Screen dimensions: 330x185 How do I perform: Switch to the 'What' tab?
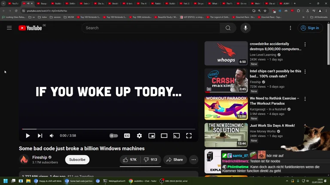coord(213,3)
